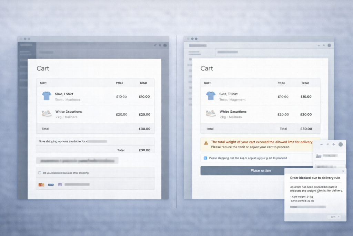Click the white sneakers image in left cart

pos(46,113)
